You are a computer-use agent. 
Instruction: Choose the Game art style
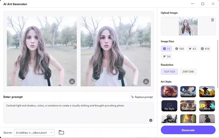(x=207, y=106)
